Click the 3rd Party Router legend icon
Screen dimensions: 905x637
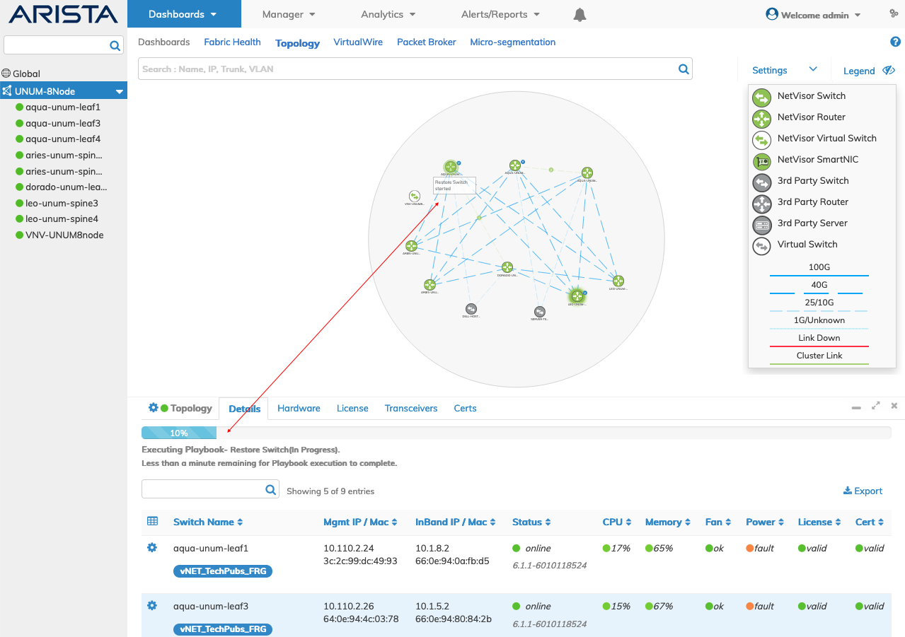[x=762, y=203]
